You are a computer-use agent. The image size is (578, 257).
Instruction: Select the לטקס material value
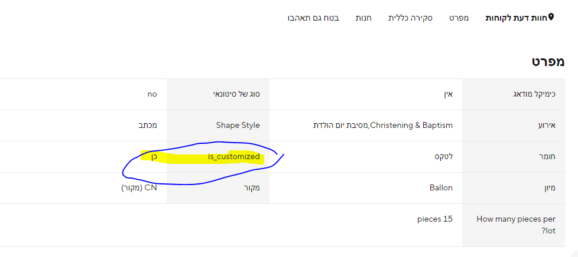(442, 157)
